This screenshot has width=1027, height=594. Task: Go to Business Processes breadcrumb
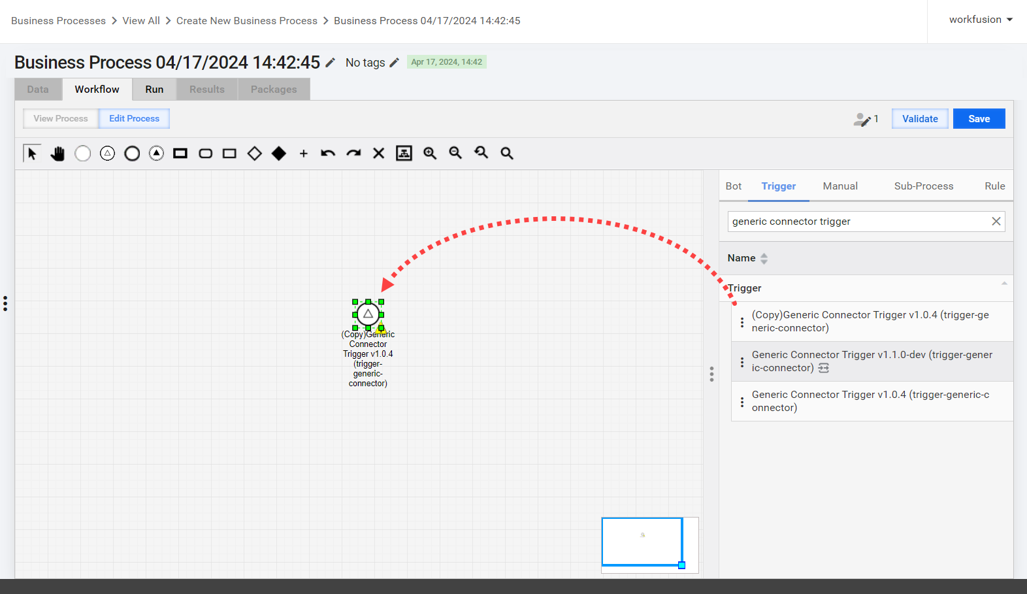pos(58,21)
